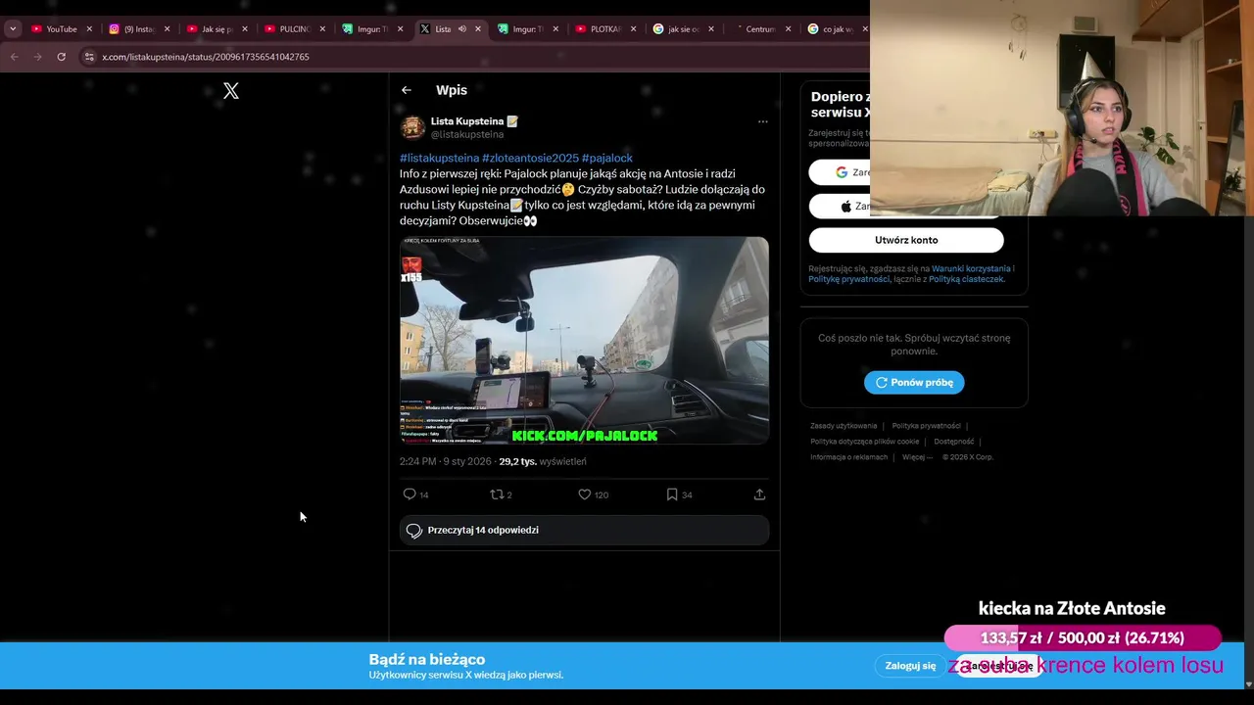
Task: Open 'Dostępność' footer link
Action: (x=954, y=442)
